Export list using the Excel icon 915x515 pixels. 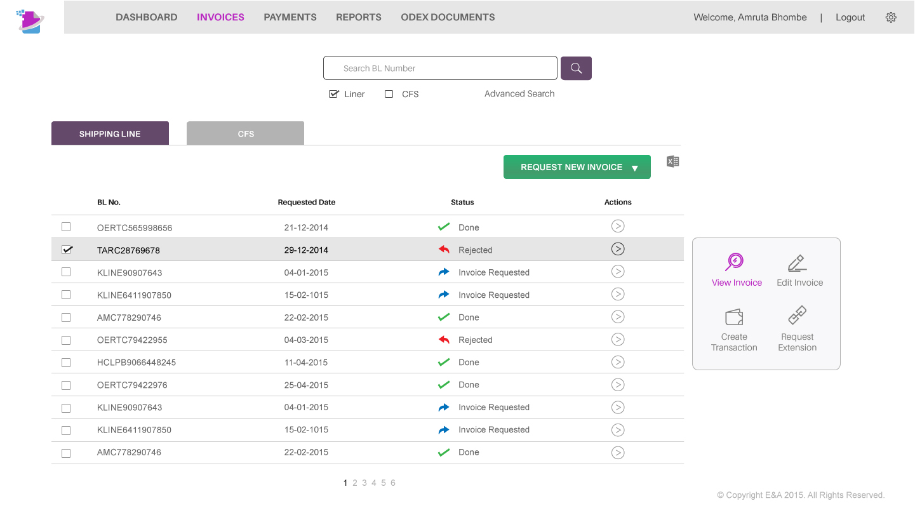click(672, 162)
